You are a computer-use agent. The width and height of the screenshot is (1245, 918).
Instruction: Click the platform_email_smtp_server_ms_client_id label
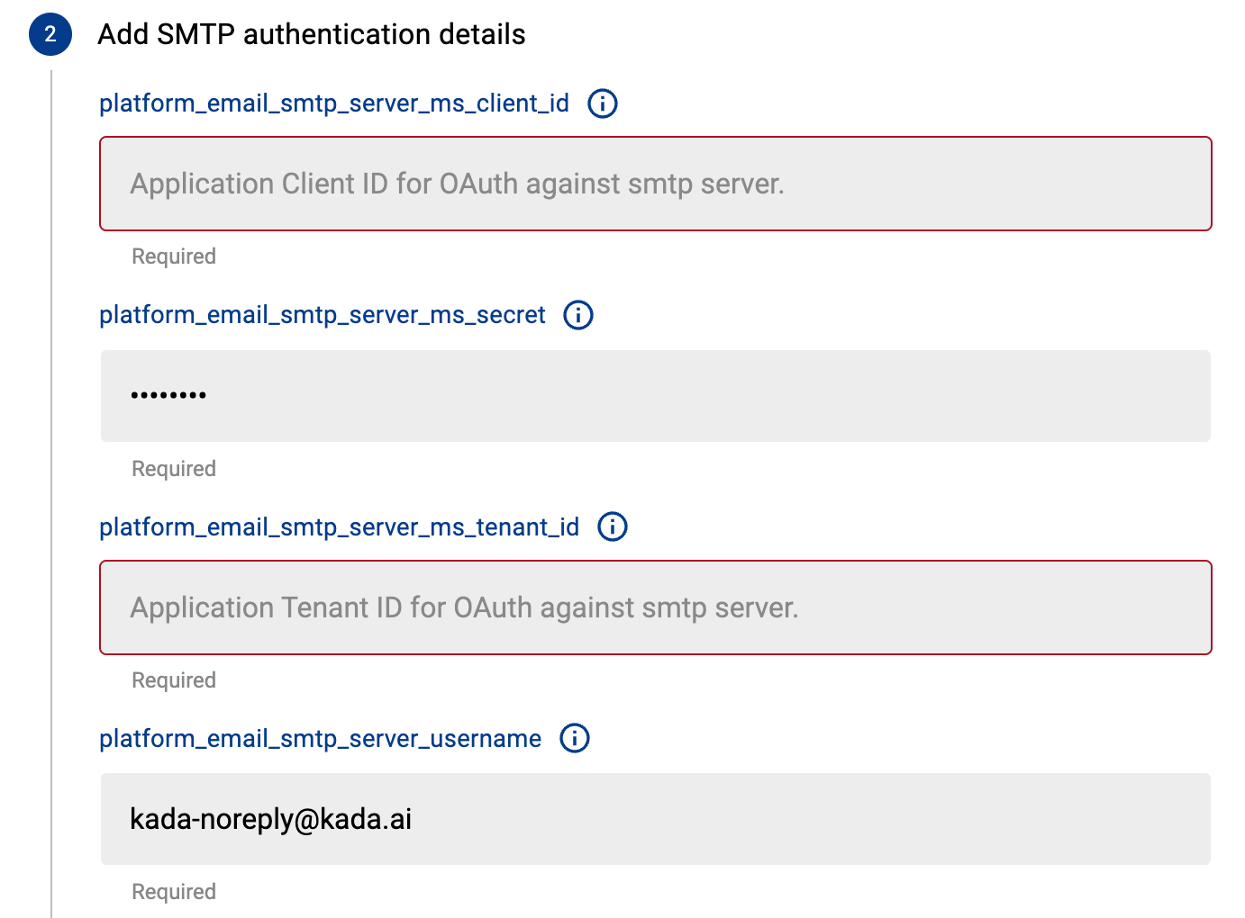[334, 103]
